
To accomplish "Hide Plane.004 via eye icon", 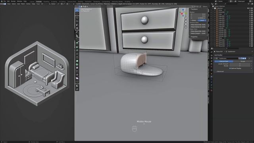I will click(250, 46).
